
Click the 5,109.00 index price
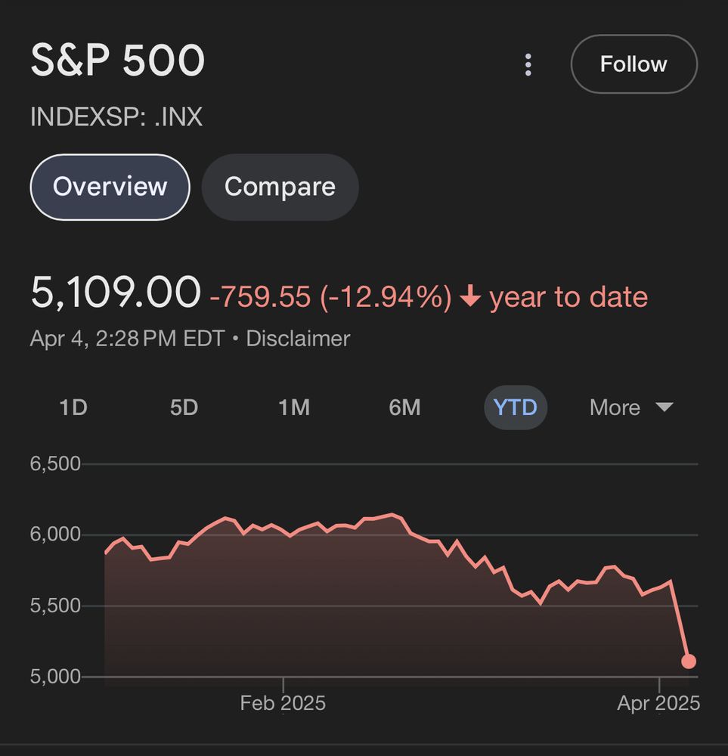coord(116,292)
